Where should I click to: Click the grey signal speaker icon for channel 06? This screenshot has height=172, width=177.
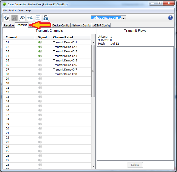(x=40, y=65)
